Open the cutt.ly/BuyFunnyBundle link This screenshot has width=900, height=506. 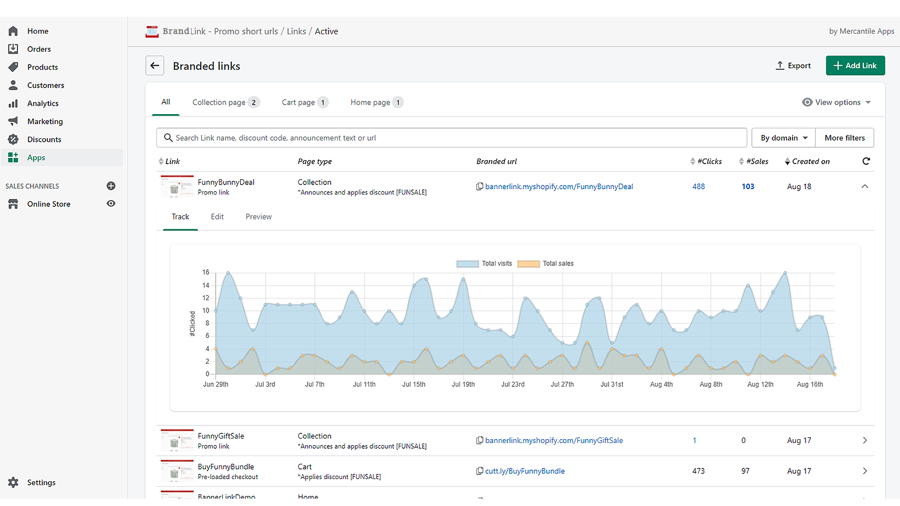[525, 471]
